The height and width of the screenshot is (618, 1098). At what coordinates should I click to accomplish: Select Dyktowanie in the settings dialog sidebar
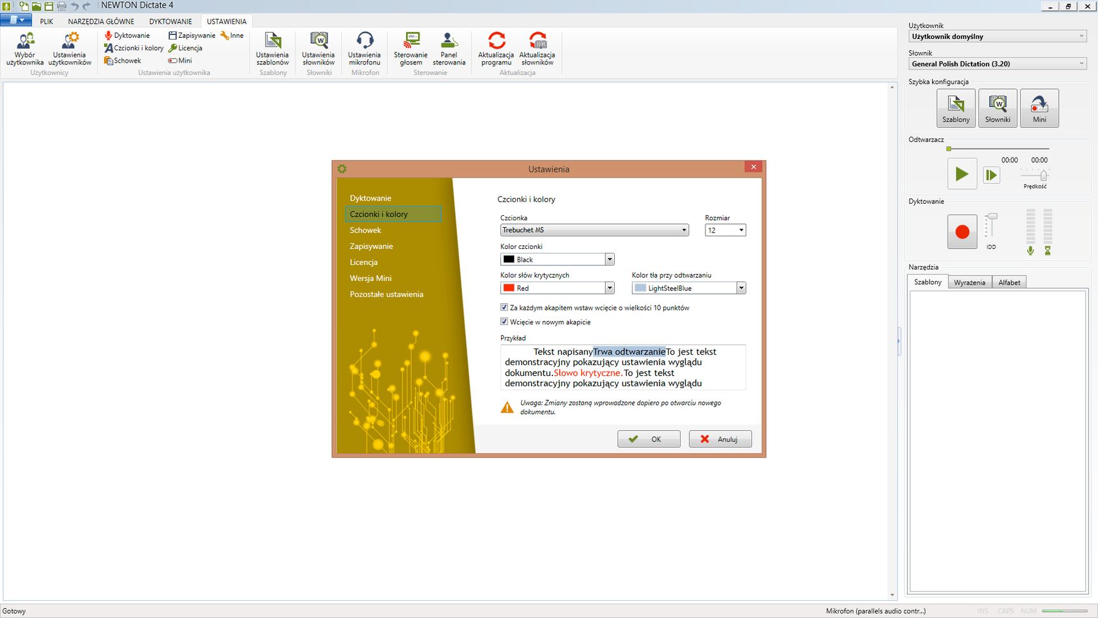click(370, 198)
